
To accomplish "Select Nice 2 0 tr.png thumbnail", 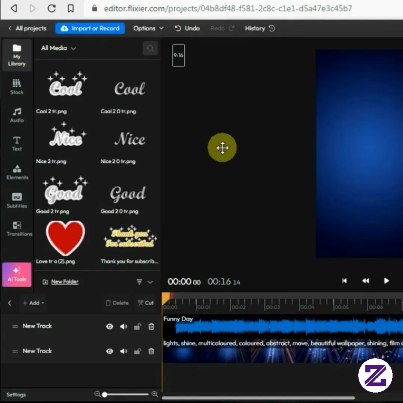I will point(129,139).
